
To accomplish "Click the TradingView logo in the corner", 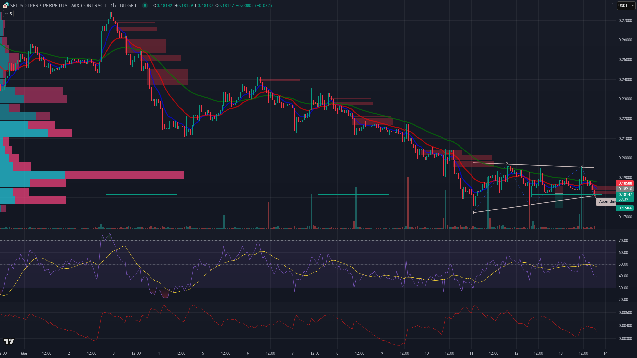I will click(9, 341).
